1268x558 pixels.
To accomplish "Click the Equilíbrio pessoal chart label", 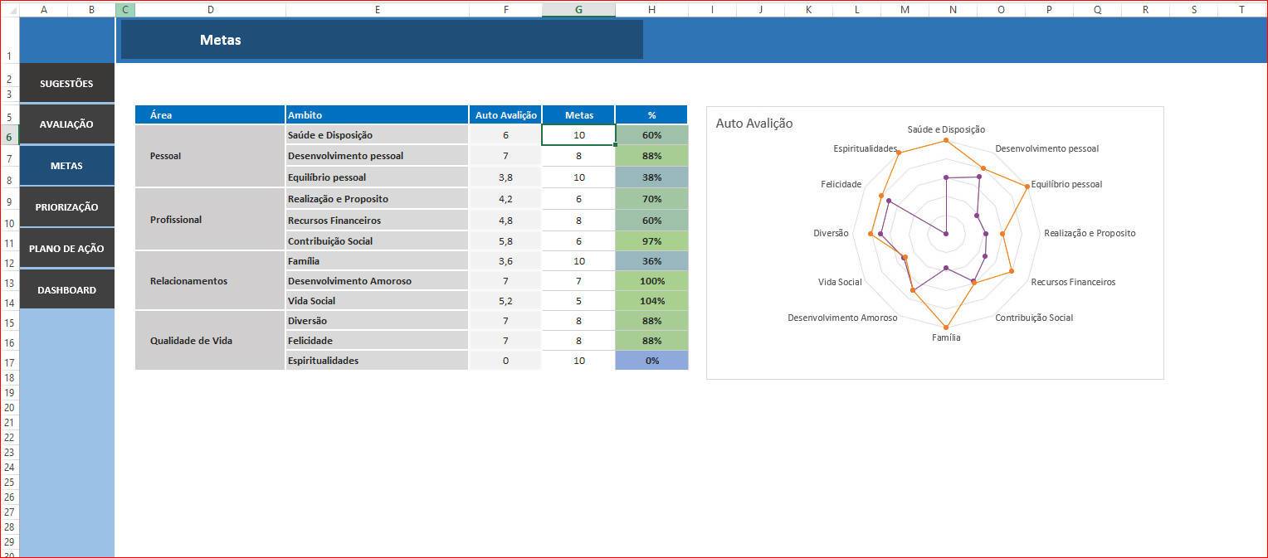I will click(1066, 184).
